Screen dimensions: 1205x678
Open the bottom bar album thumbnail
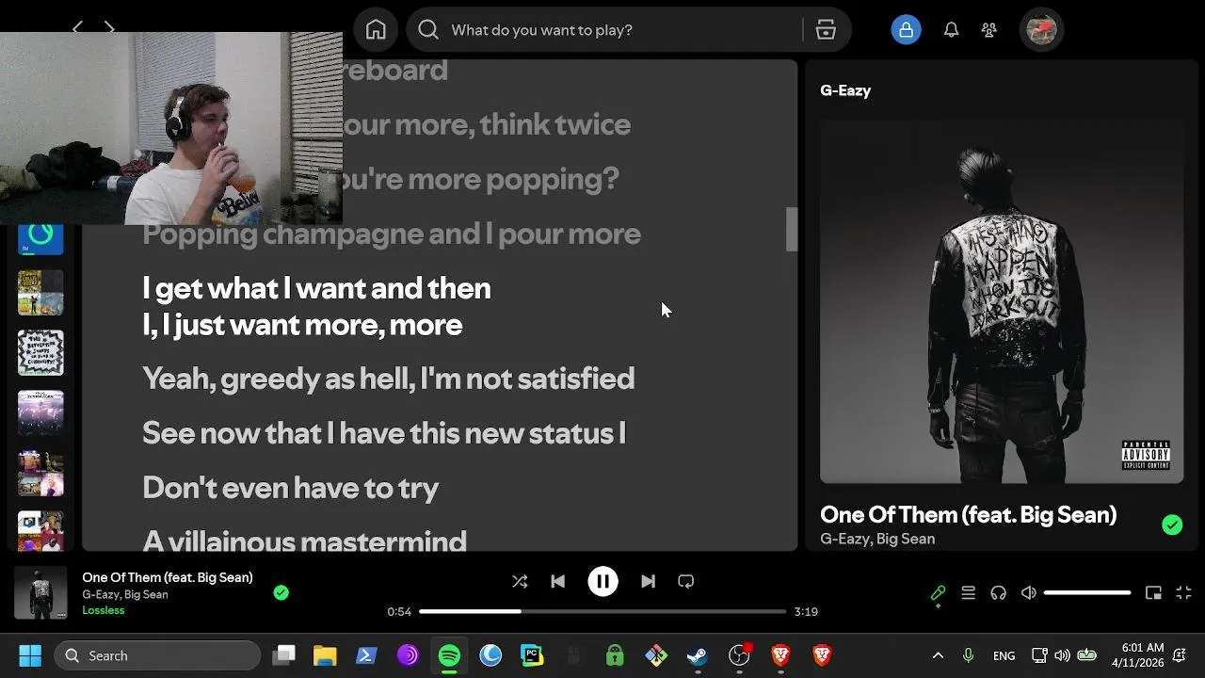pos(40,593)
